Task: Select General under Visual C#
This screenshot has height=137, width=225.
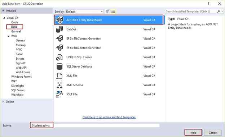Action: (x=16, y=31)
